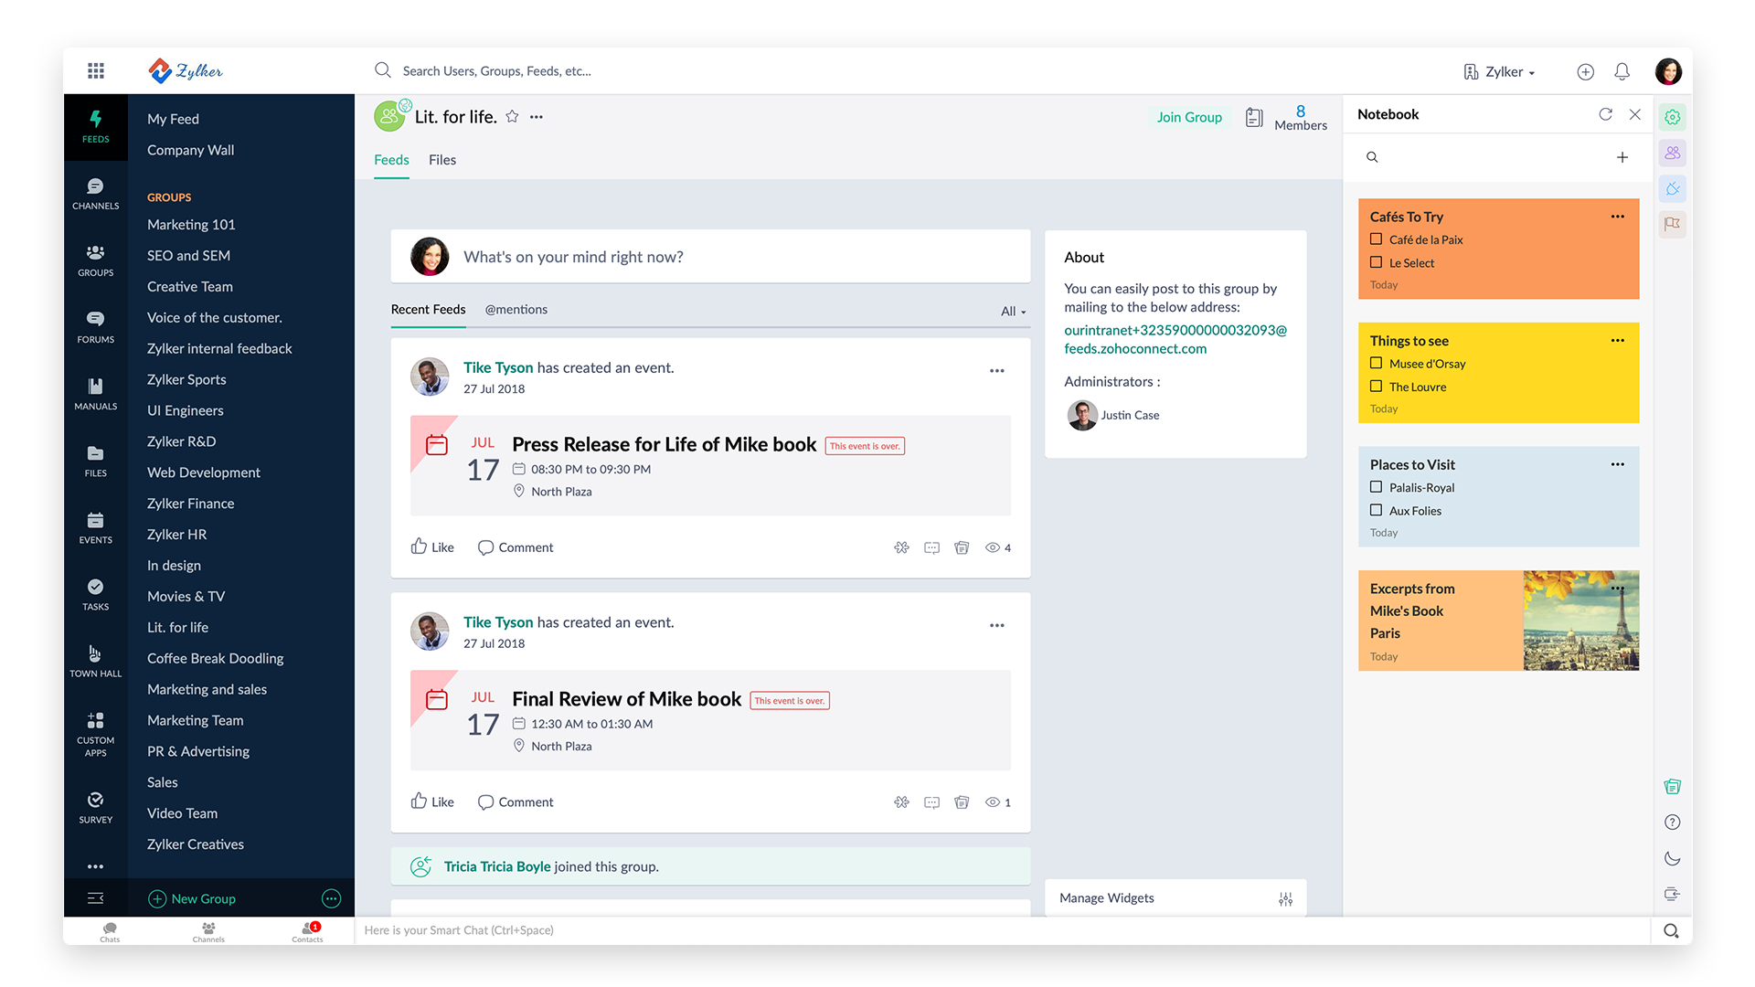
Task: Check off Café de la Paix
Action: [1376, 239]
